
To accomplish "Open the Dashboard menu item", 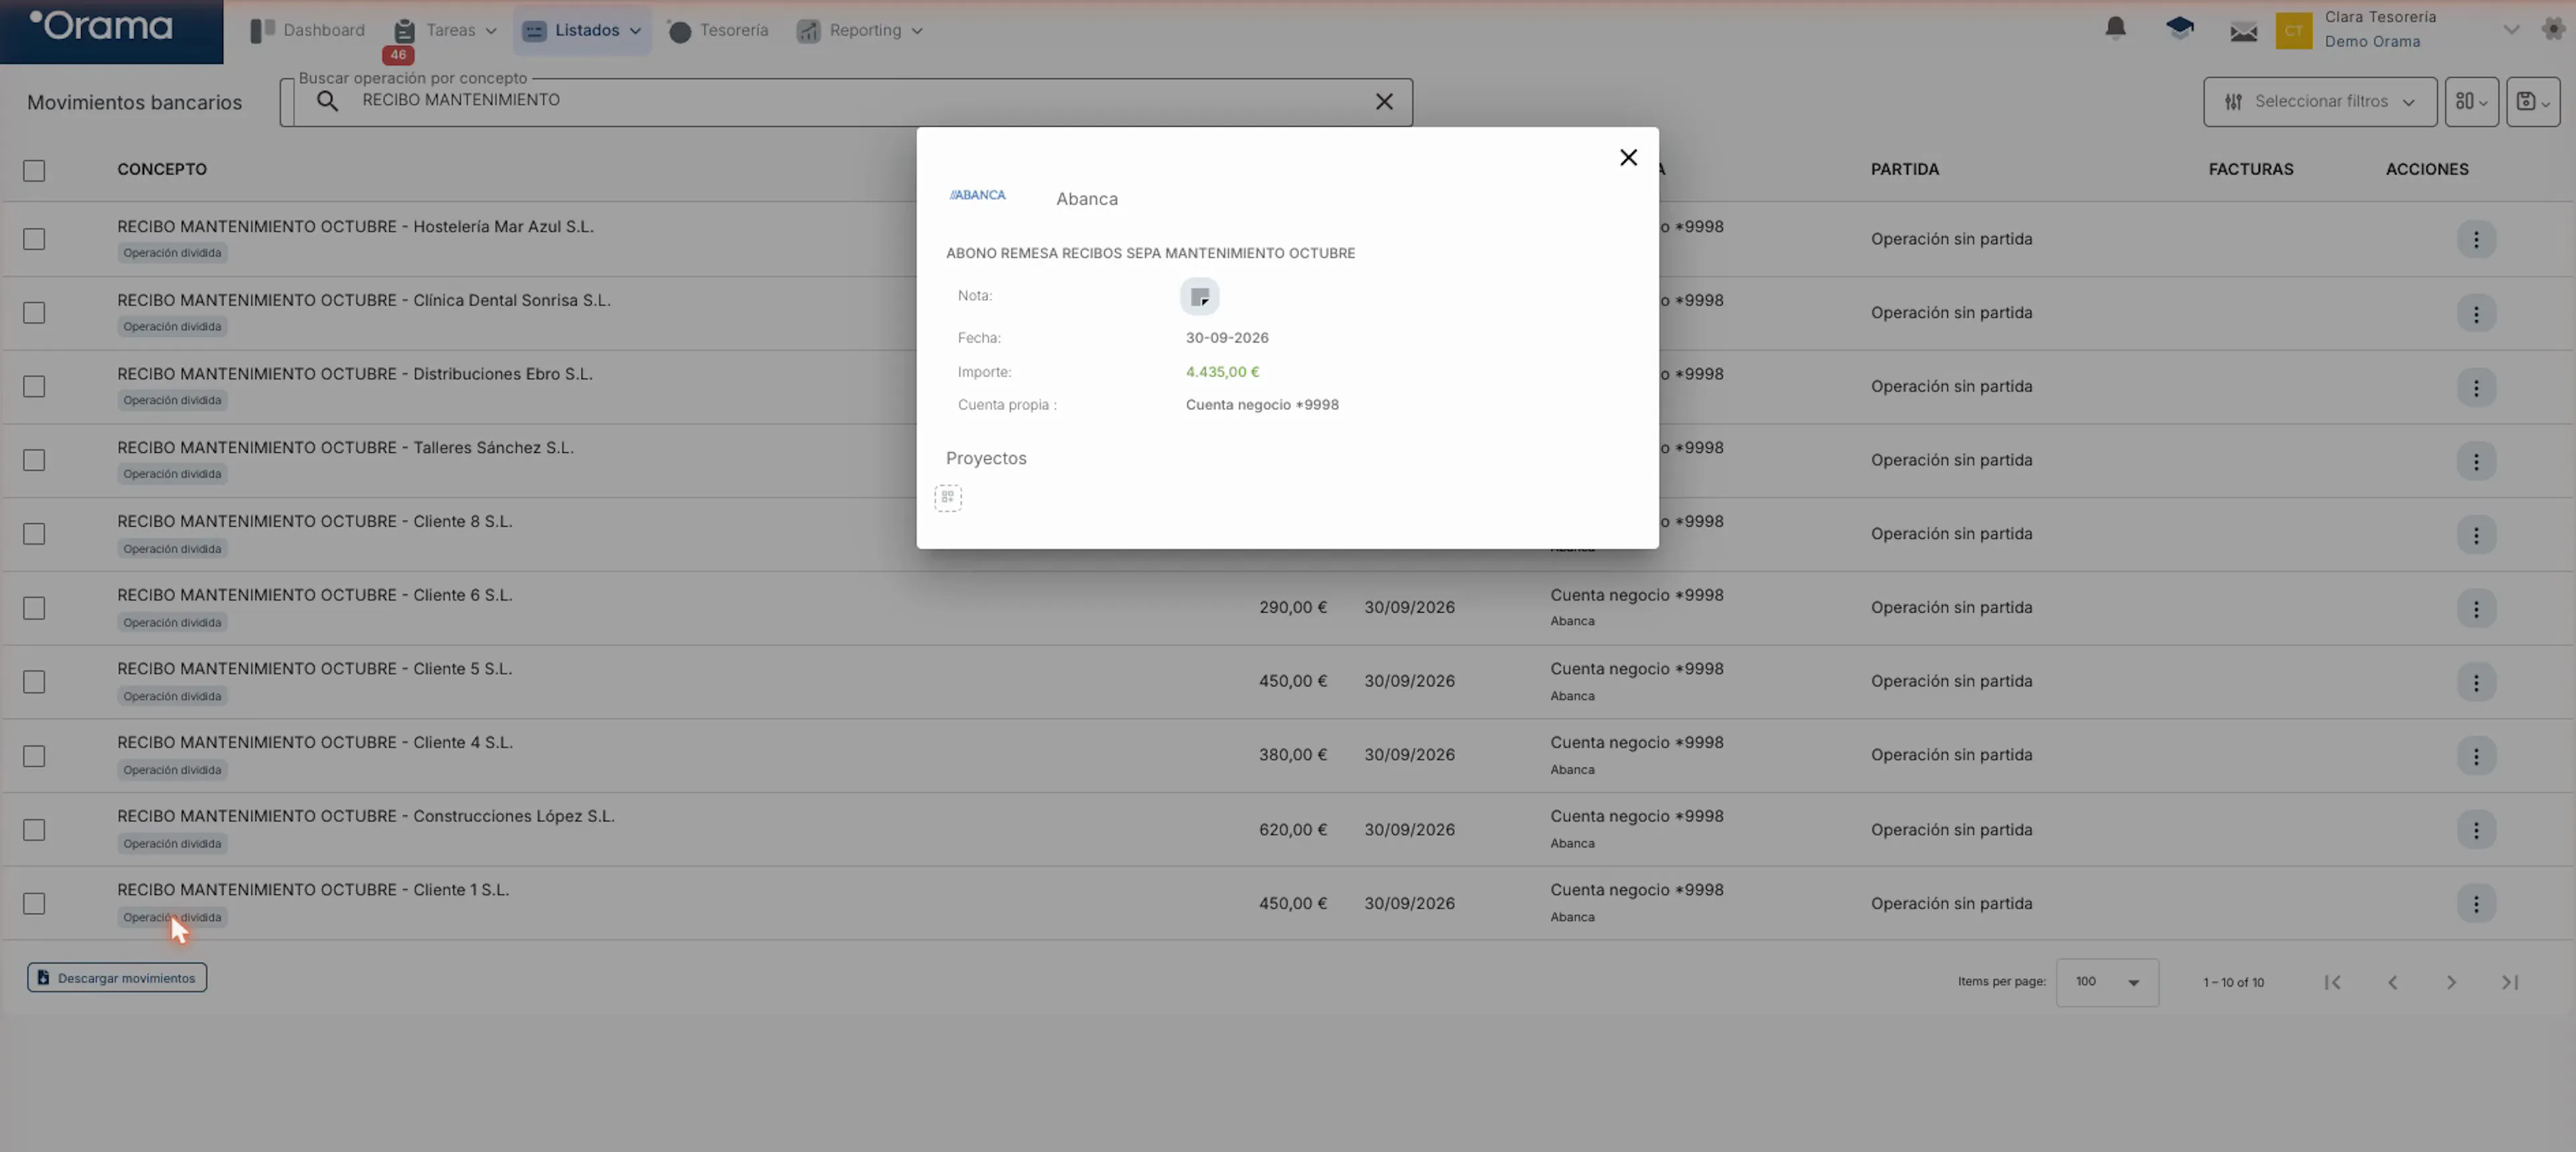I will 307,30.
